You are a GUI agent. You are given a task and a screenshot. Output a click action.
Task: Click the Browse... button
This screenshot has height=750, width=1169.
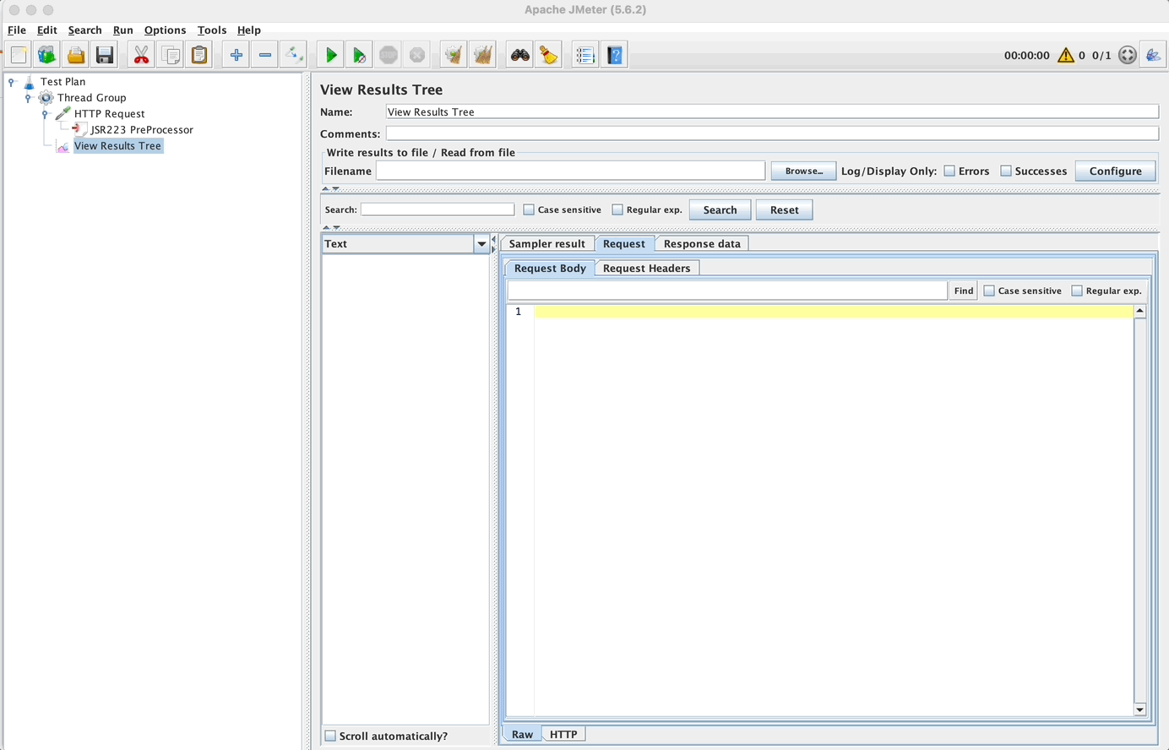coord(803,171)
